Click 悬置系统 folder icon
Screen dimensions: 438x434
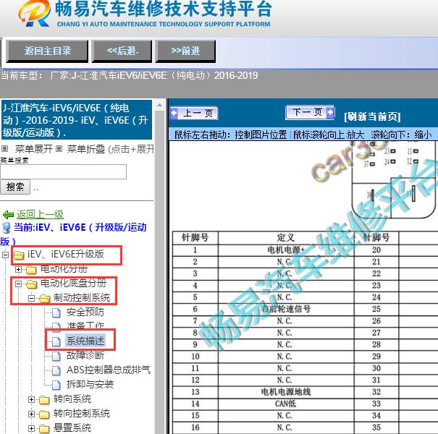pos(44,429)
